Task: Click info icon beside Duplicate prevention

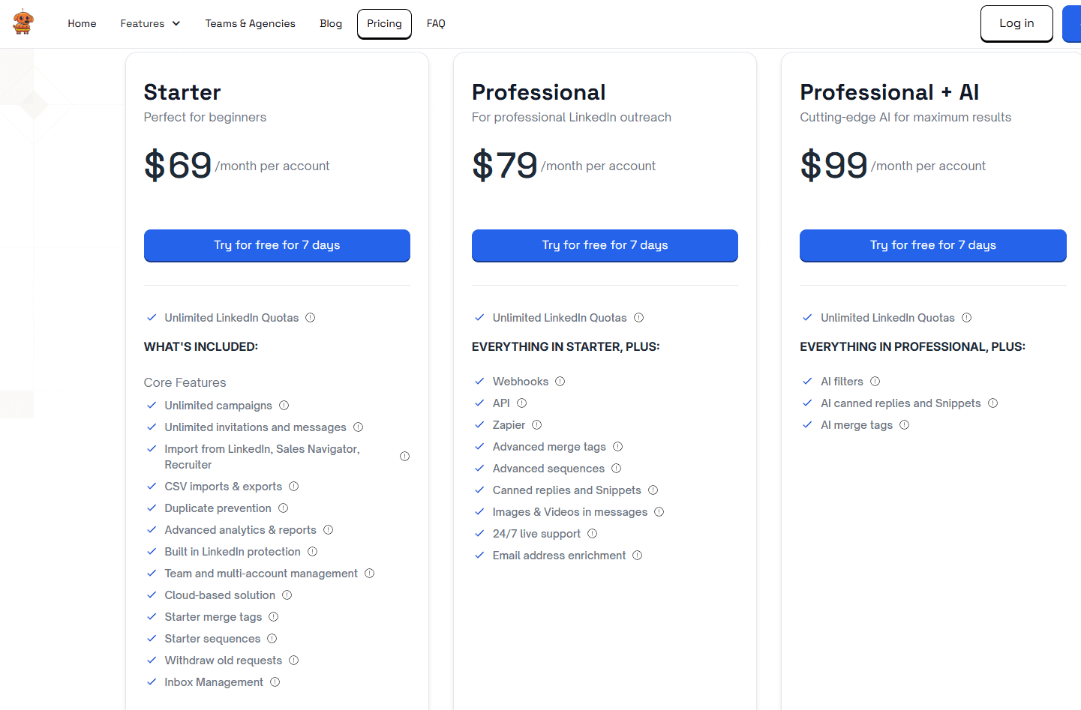Action: tap(284, 508)
